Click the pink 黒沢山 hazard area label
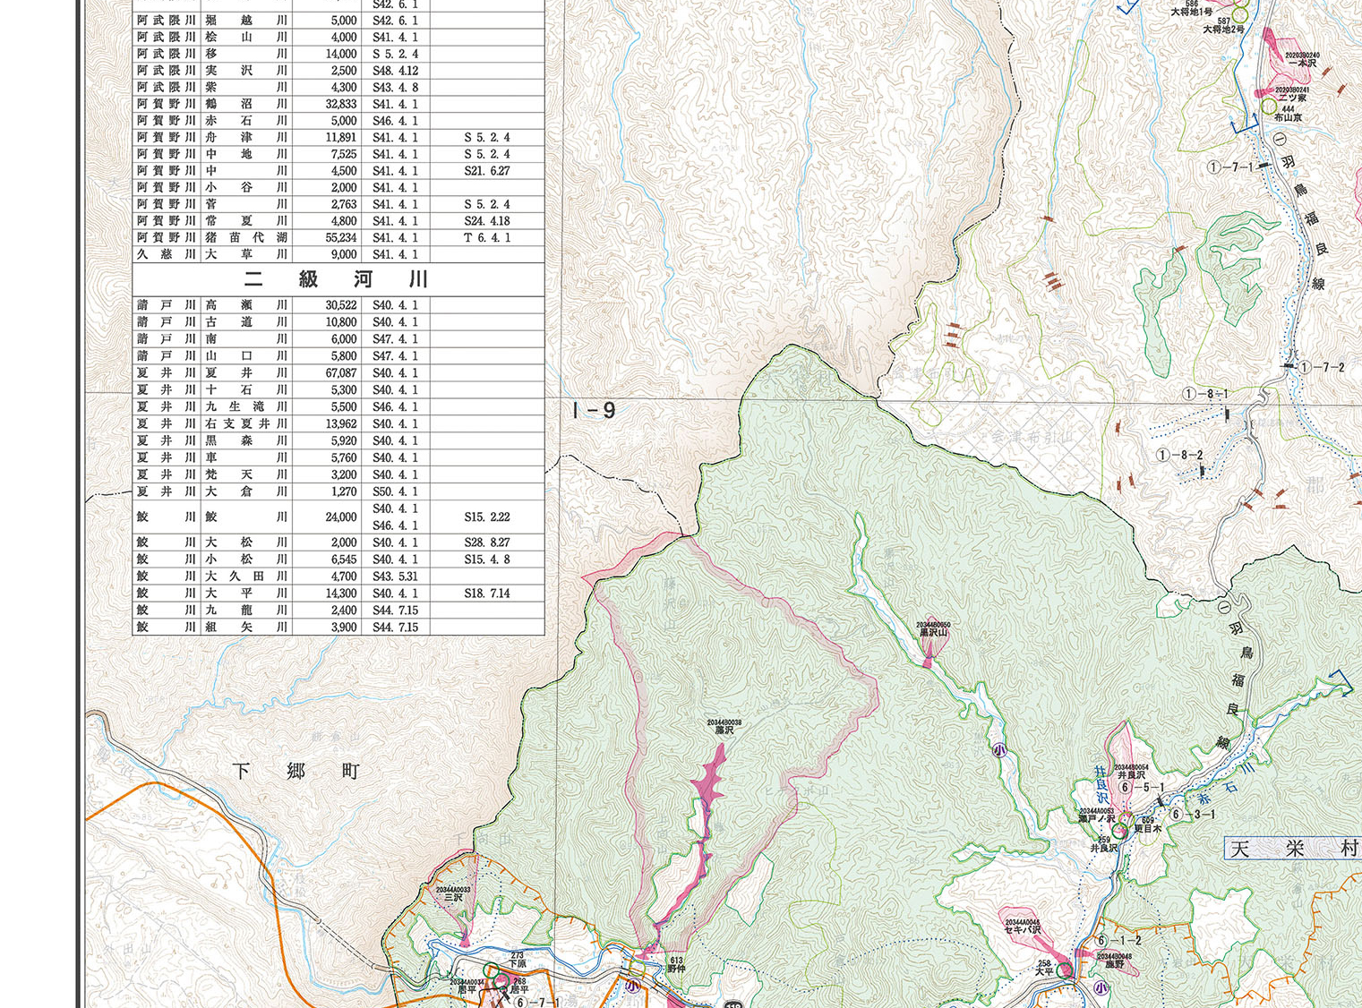This screenshot has width=1362, height=1008. coord(933,629)
